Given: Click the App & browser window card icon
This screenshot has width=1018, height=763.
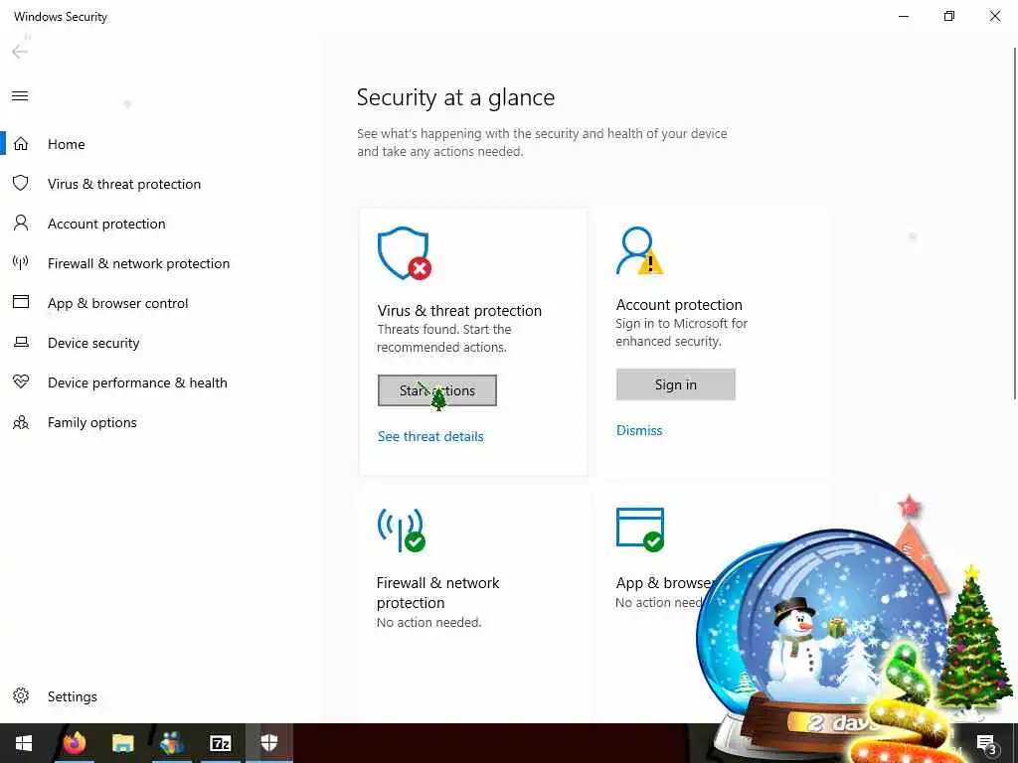Looking at the screenshot, I should point(640,530).
